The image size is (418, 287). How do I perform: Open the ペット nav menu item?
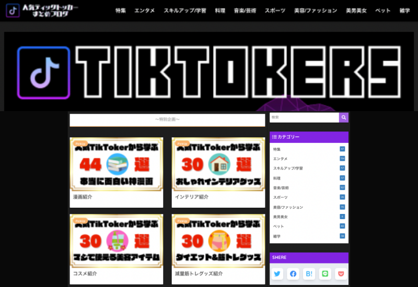click(383, 10)
